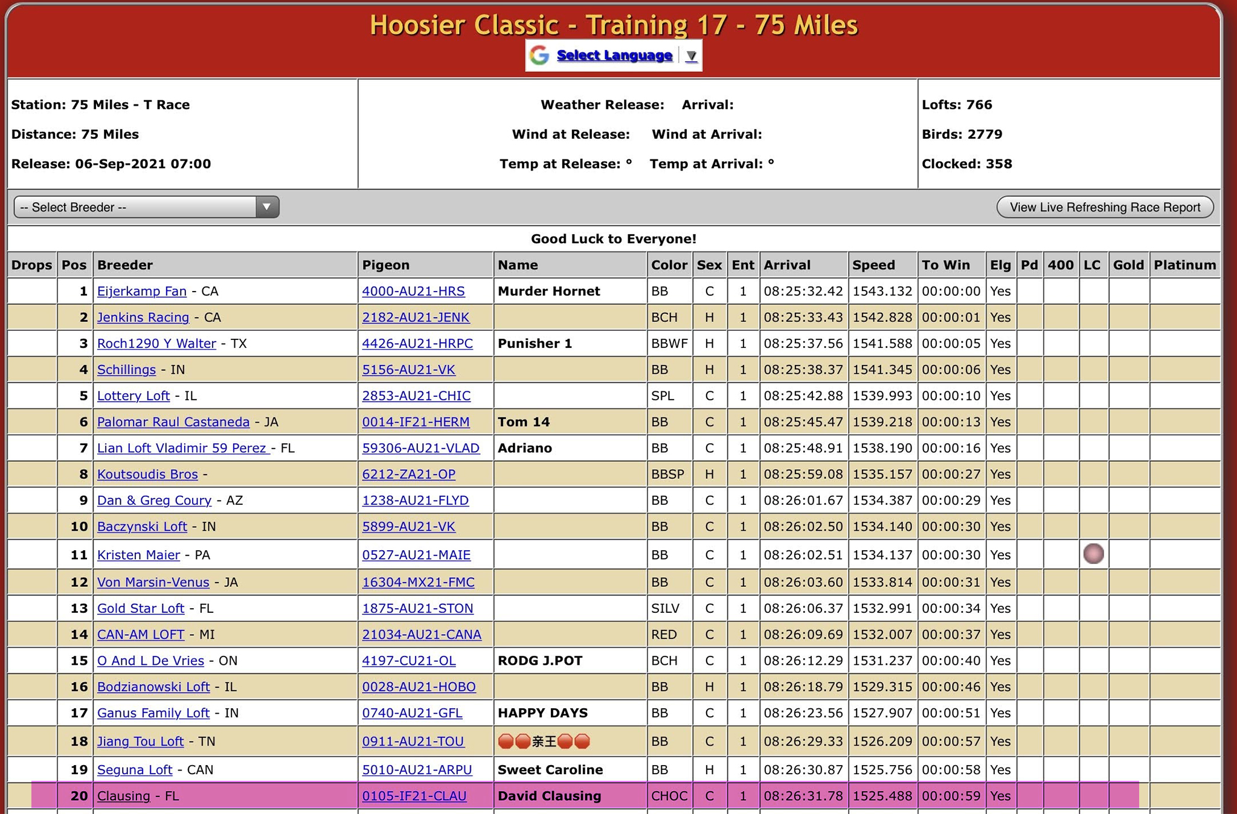The image size is (1237, 814).
Task: Open pigeon 59306-AU21-VLAD link
Action: tap(420, 448)
